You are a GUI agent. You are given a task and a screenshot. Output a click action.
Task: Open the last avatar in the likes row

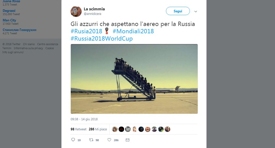point(167,129)
